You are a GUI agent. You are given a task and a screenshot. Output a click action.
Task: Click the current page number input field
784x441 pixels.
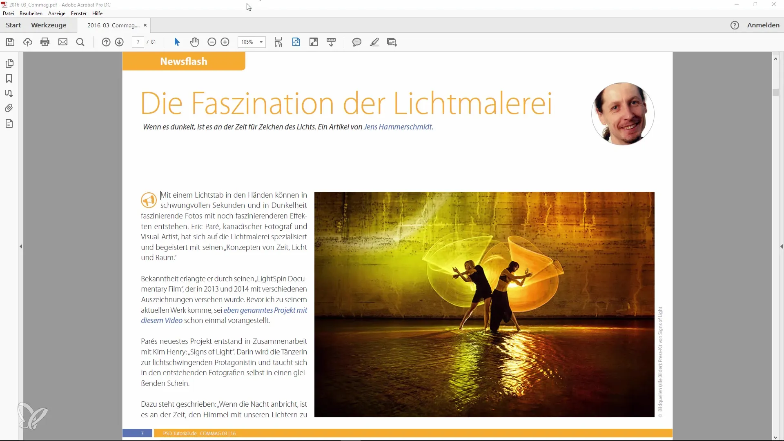point(139,42)
